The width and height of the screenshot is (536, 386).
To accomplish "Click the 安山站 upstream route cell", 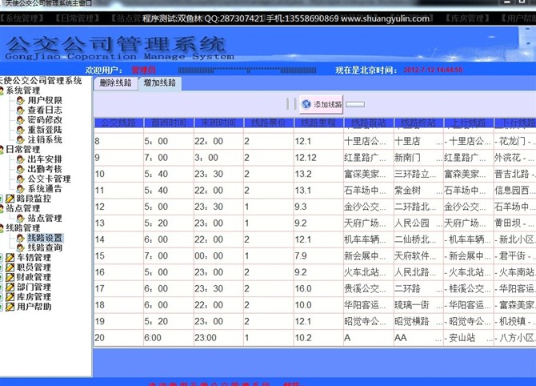I will pyautogui.click(x=469, y=338).
